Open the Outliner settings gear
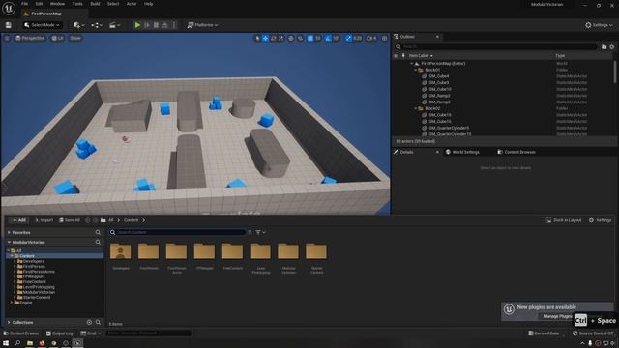This screenshot has height=348, width=619. point(612,47)
